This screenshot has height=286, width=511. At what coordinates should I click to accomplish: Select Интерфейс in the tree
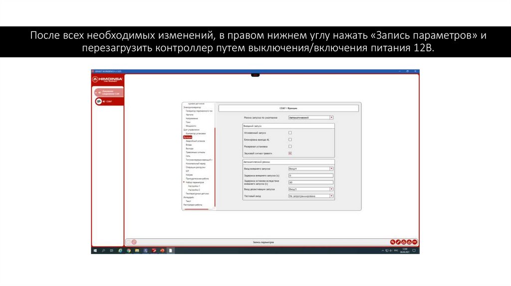coord(189,197)
